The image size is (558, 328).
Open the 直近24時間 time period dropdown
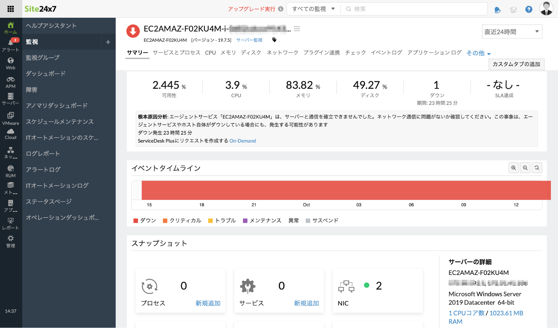tap(512, 32)
